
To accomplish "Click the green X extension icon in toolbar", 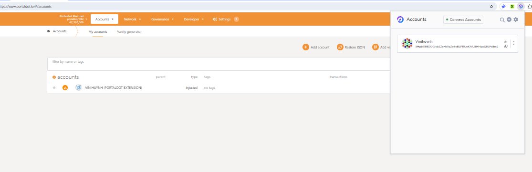I will pyautogui.click(x=512, y=6).
